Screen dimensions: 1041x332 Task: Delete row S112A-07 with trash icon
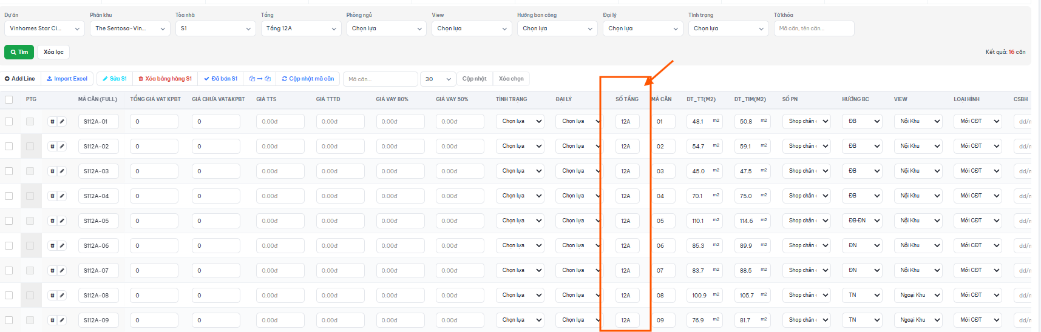click(52, 271)
